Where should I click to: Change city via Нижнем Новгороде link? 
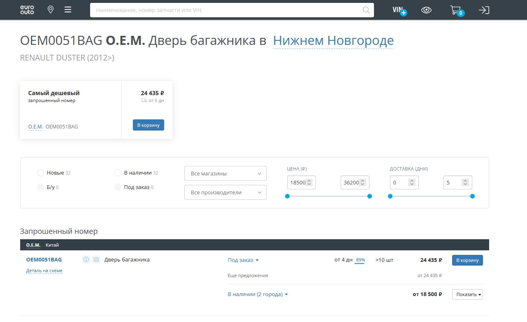(333, 41)
